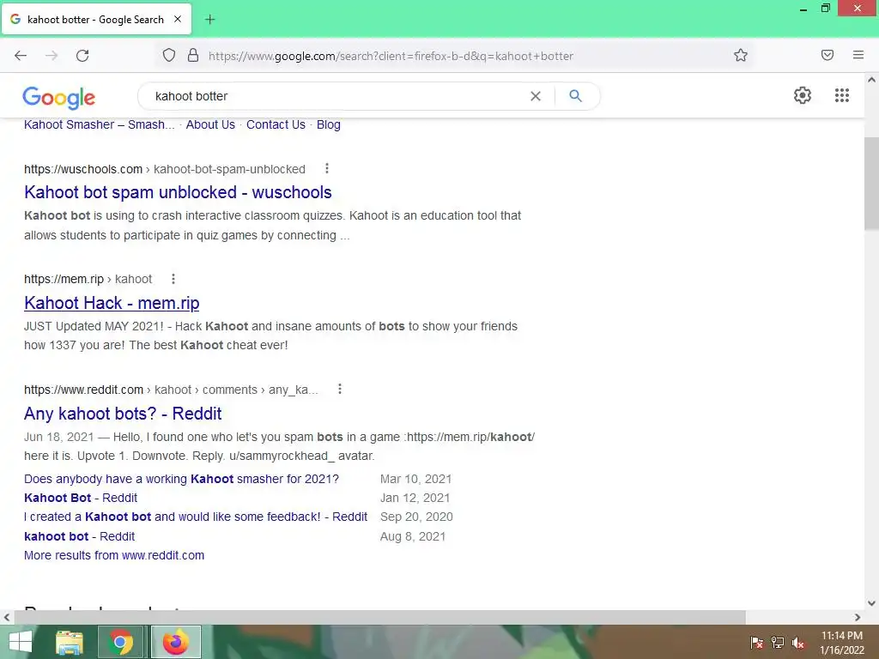Open the Blog sitelink
This screenshot has height=659, width=879.
(329, 125)
